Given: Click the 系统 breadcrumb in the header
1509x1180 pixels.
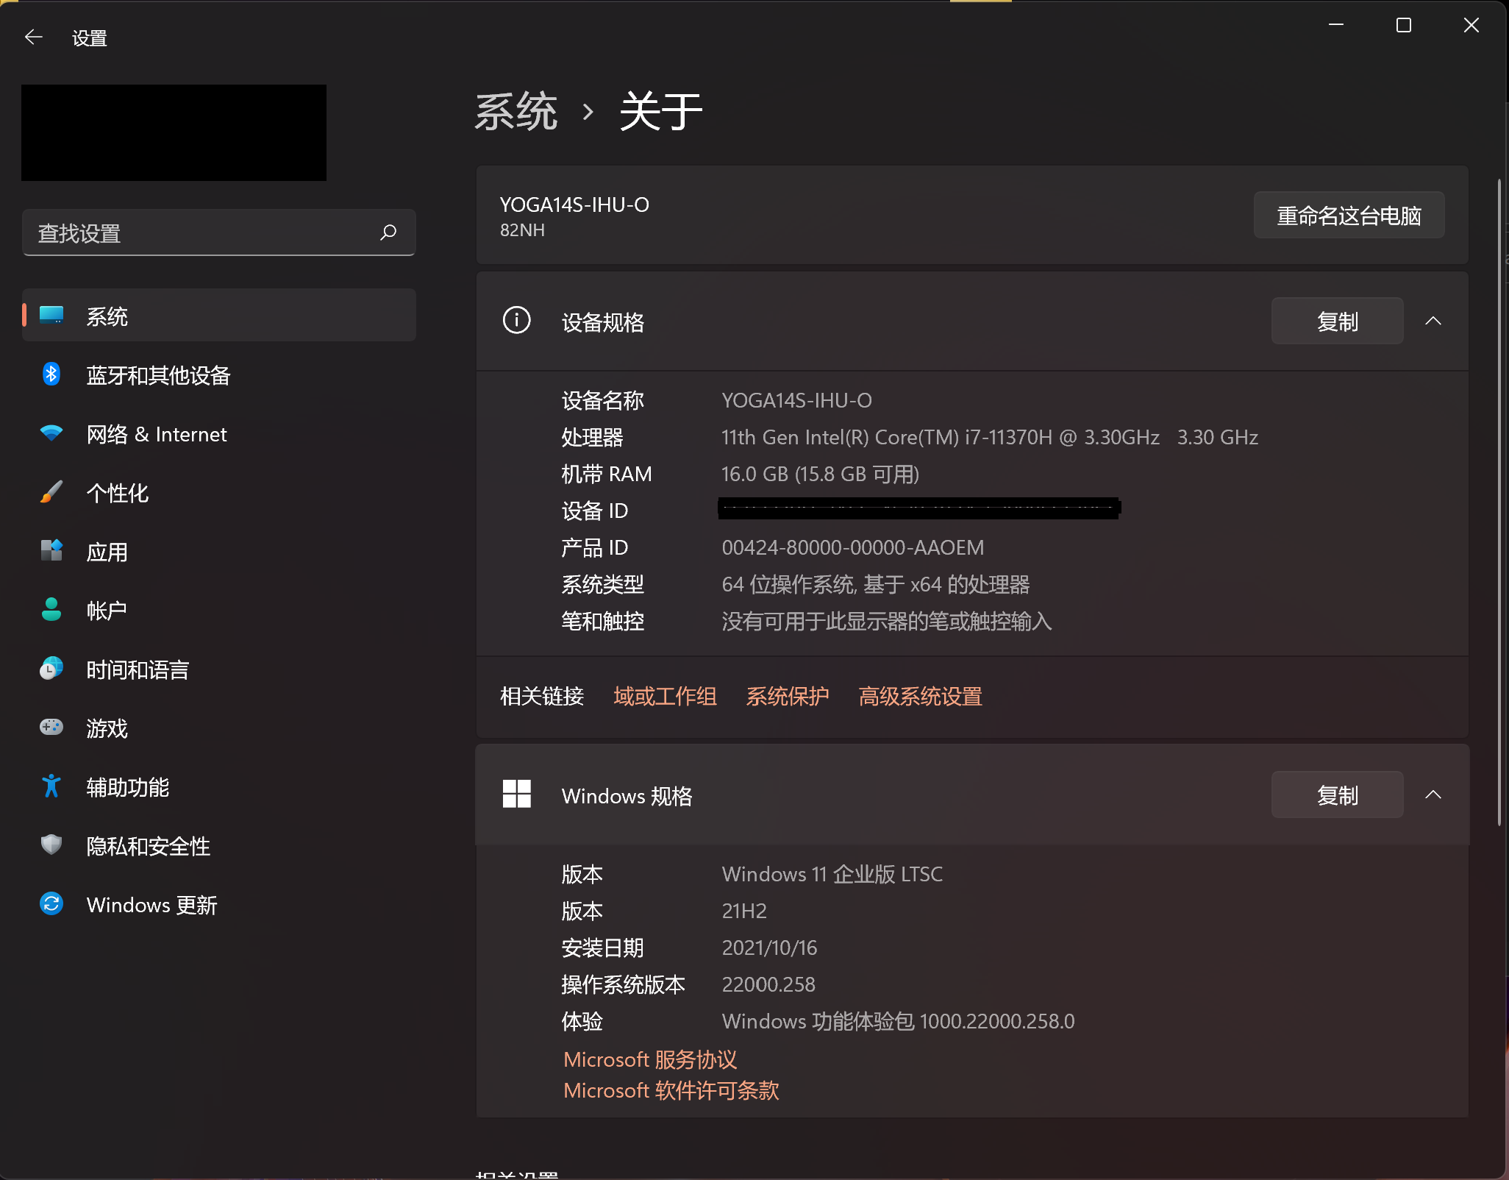Looking at the screenshot, I should [516, 112].
